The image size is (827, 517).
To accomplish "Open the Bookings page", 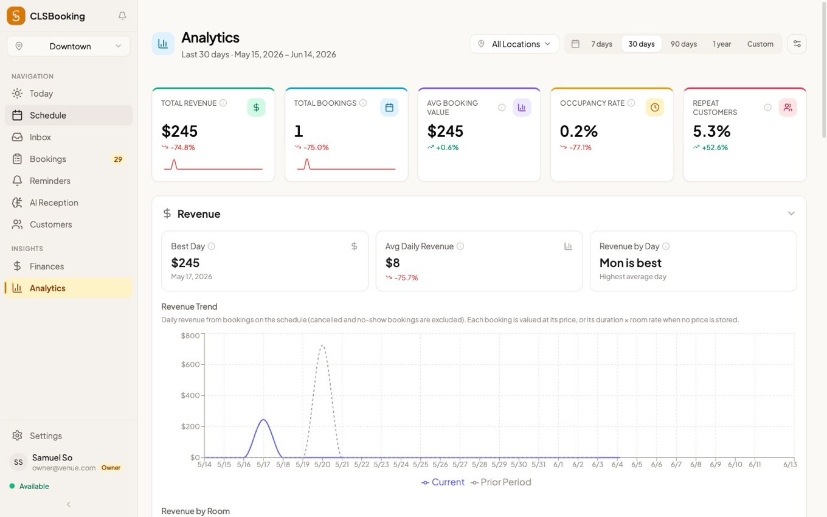I will pos(69,159).
